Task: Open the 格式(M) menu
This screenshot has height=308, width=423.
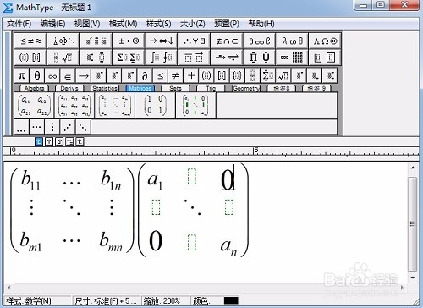Action: click(123, 24)
